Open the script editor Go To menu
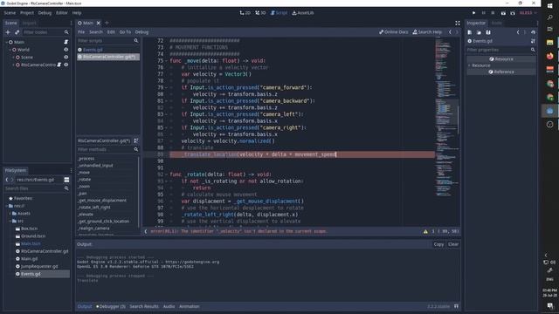 [x=125, y=32]
